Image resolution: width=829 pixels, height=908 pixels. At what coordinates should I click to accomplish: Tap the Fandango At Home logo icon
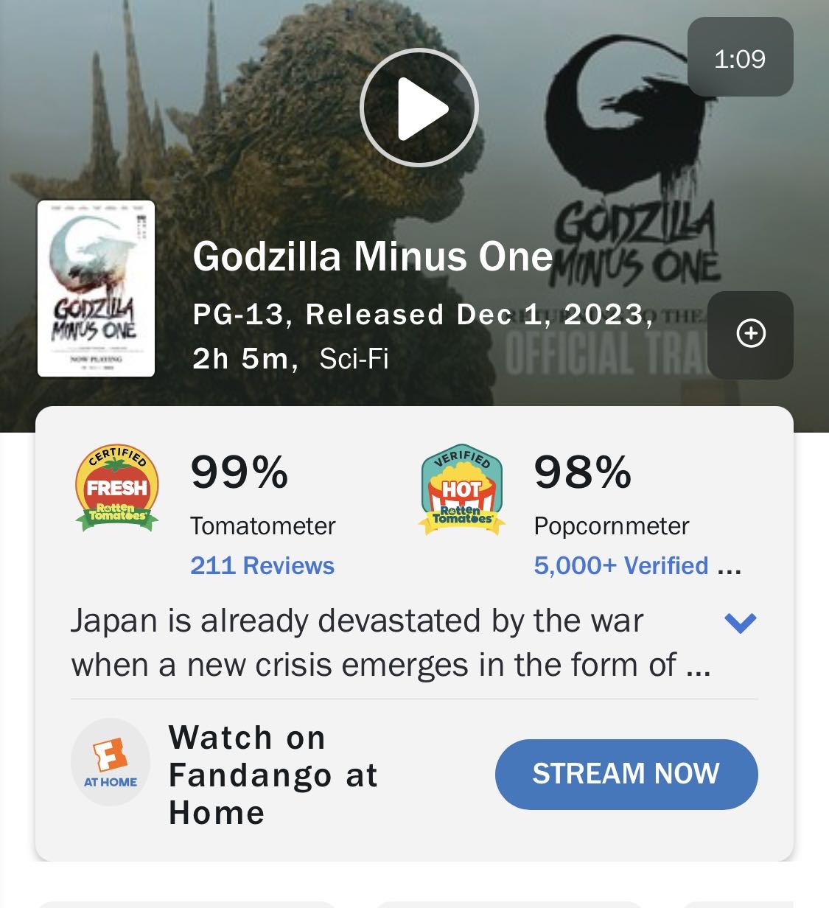[x=111, y=762]
